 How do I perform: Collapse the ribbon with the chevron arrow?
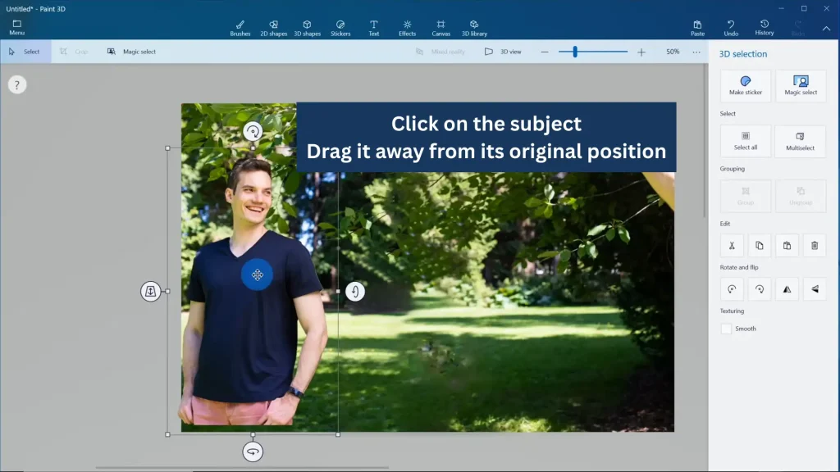(826, 29)
